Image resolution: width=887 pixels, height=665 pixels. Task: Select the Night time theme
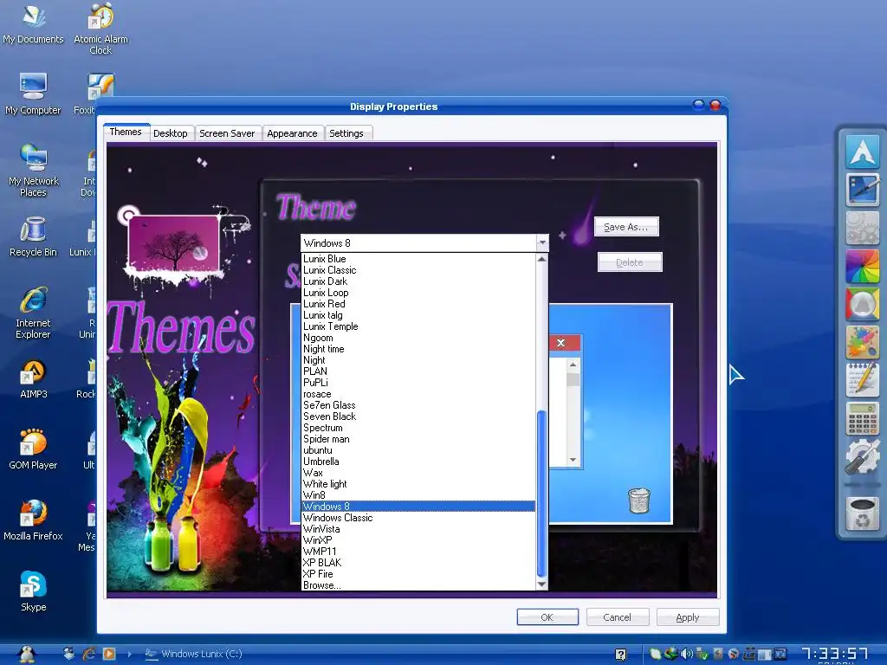point(418,349)
